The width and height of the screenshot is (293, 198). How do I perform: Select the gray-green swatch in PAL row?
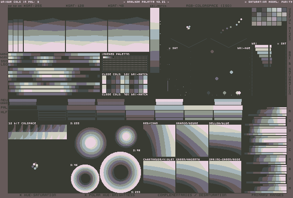(x=140, y=108)
